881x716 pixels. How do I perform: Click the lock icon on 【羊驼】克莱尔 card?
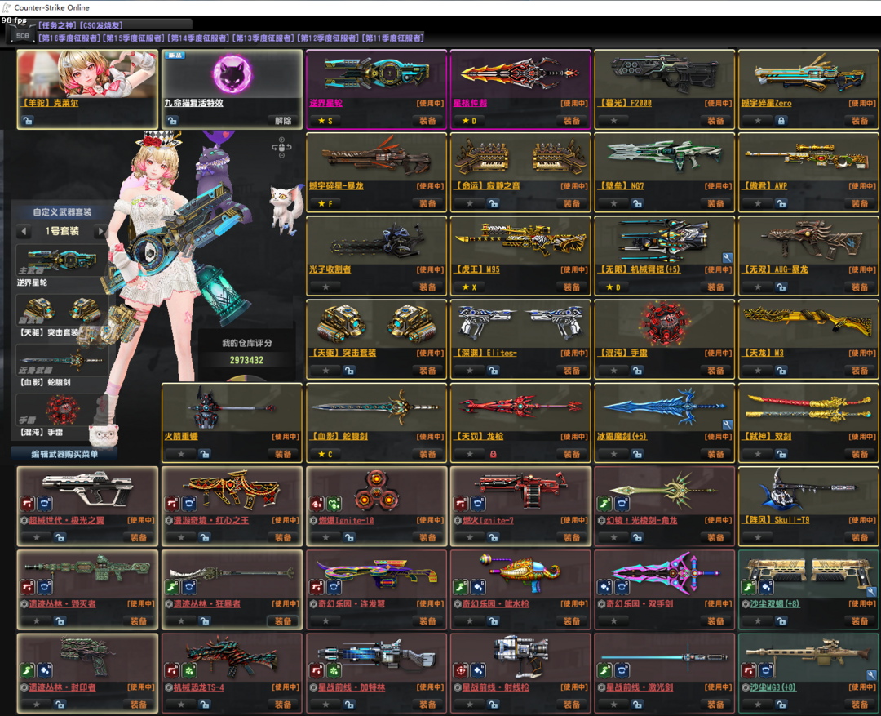(x=28, y=120)
